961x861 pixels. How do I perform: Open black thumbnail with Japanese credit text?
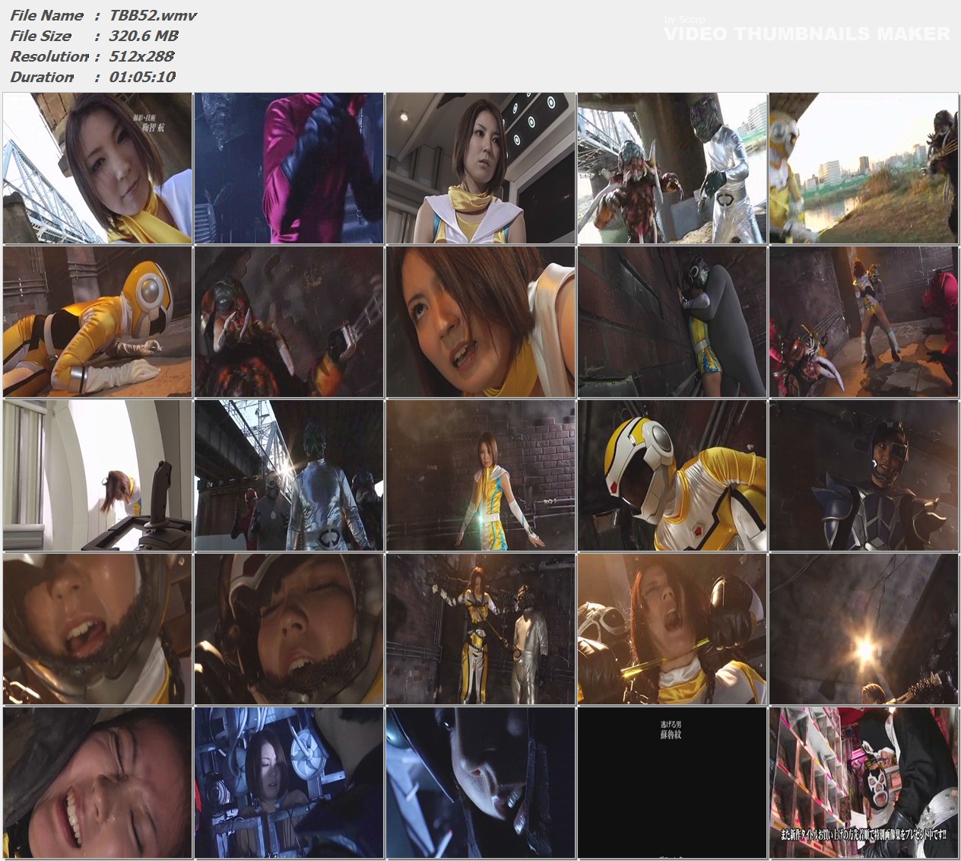(x=672, y=783)
